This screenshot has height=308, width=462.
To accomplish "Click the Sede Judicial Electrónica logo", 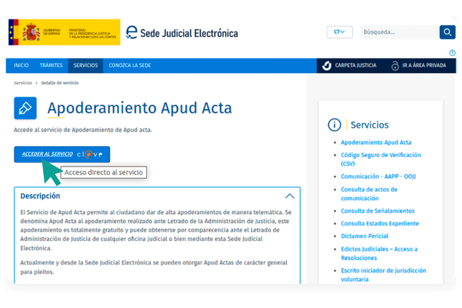I will 182,33.
